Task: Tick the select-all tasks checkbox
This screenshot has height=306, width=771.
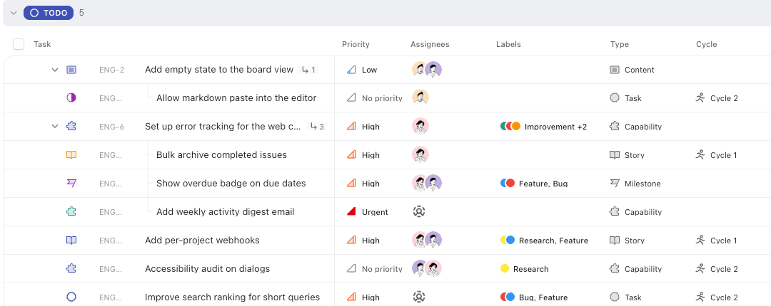Action: tap(19, 44)
